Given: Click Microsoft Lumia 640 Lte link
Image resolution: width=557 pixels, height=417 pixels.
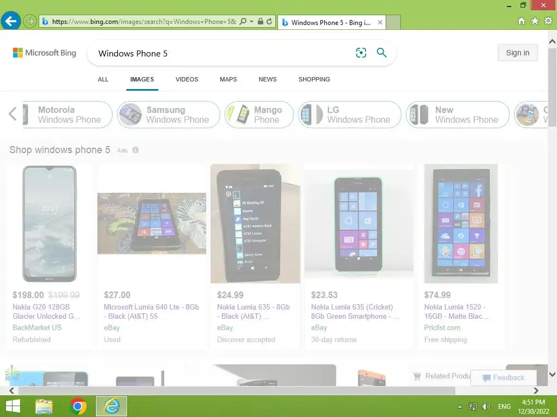Looking at the screenshot, I should pos(151,312).
